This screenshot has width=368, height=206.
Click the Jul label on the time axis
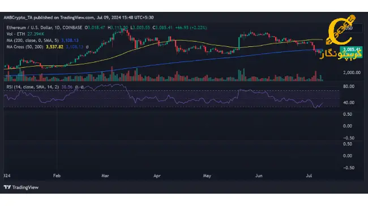pos(309,176)
